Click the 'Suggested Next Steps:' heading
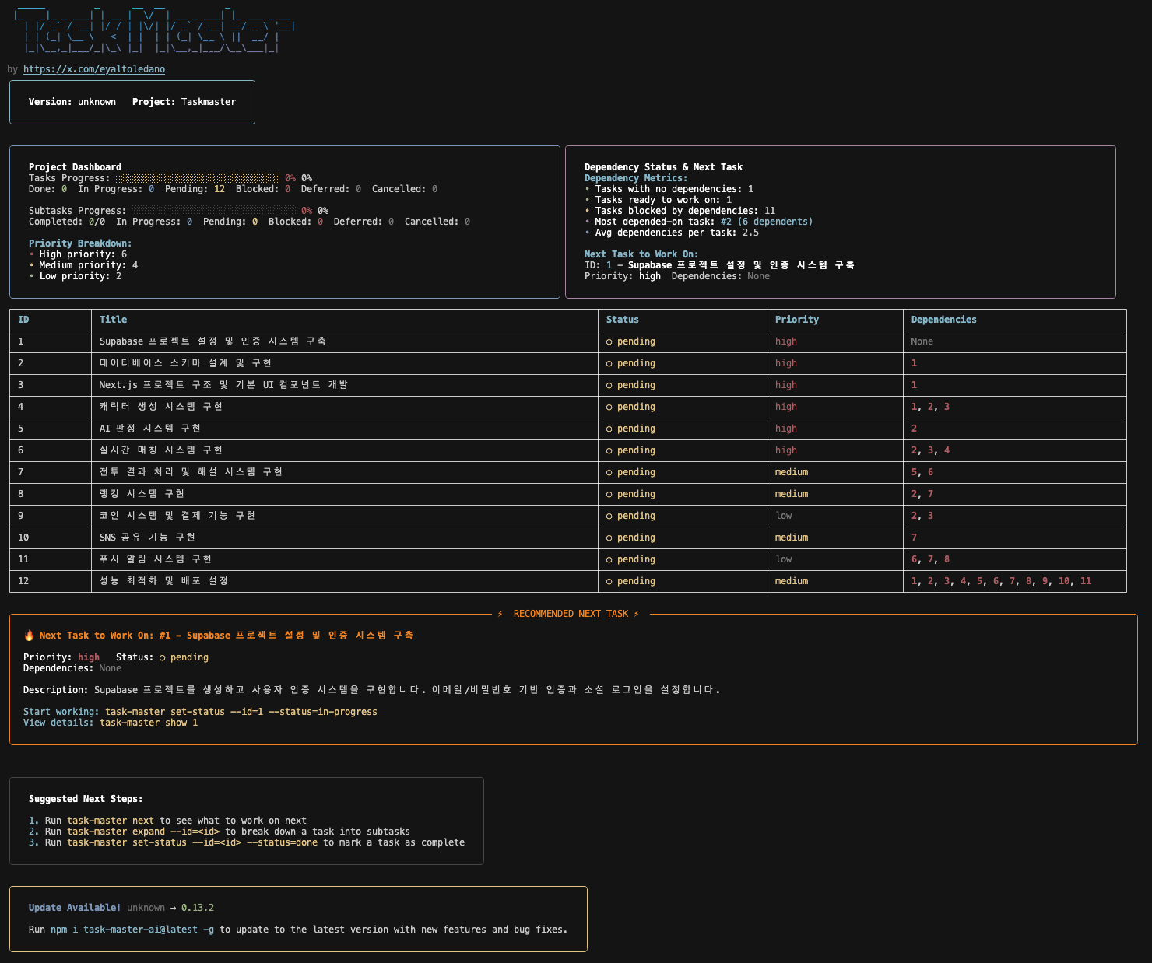 (x=86, y=799)
